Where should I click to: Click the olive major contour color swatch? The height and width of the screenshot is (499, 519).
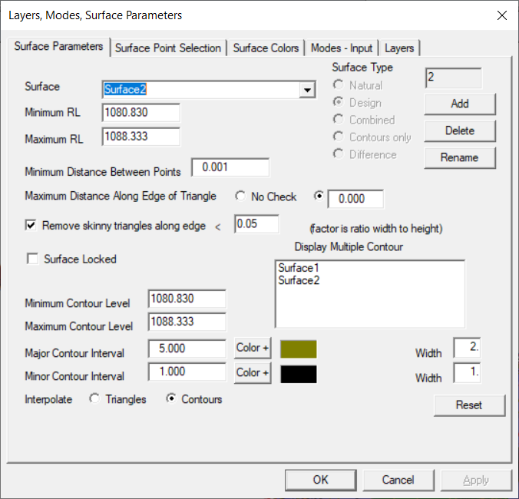(x=299, y=349)
